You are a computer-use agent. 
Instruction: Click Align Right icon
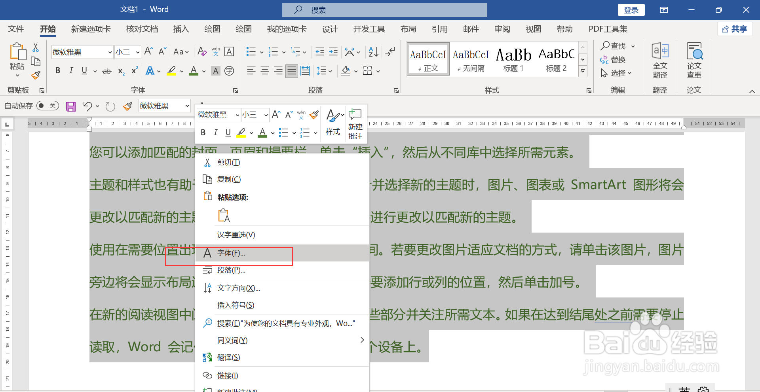click(278, 71)
